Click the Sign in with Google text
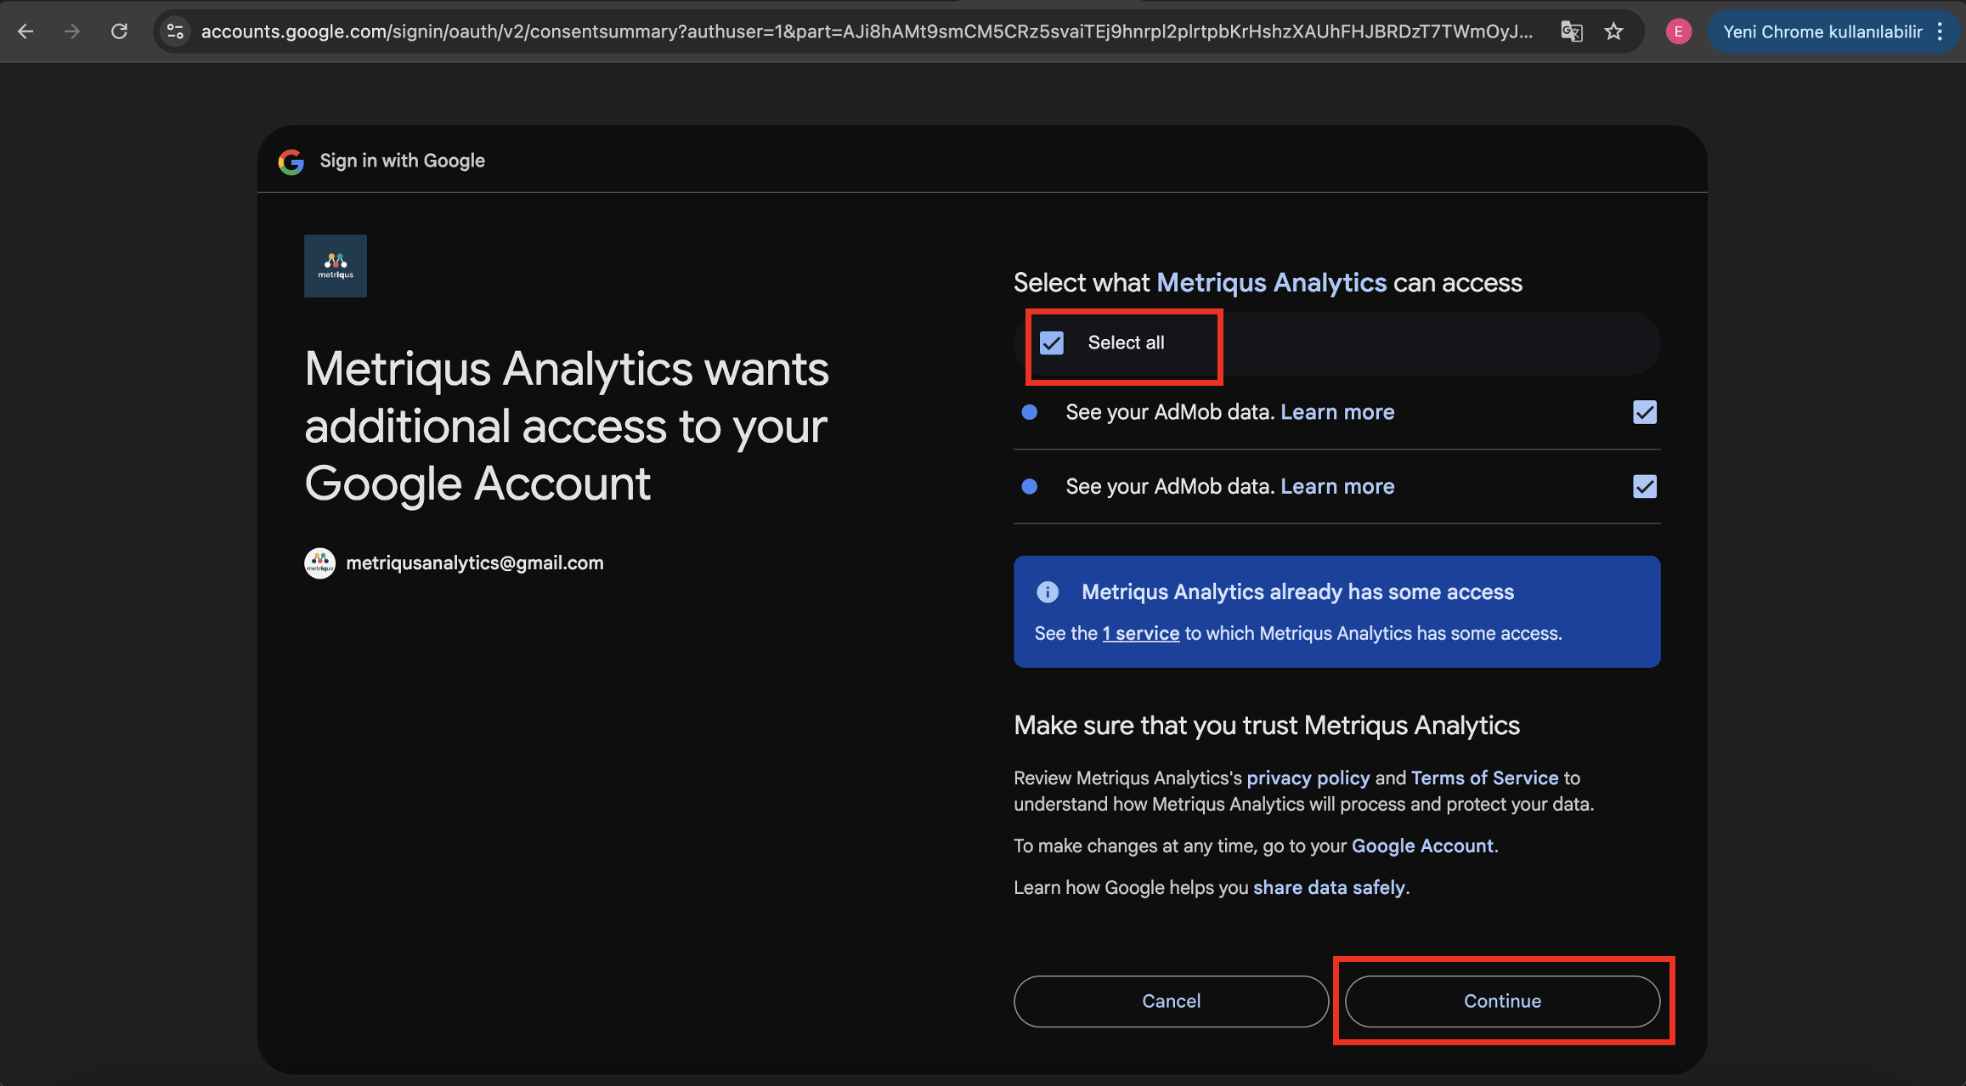Screen dimensions: 1966x1086 click(x=402, y=161)
